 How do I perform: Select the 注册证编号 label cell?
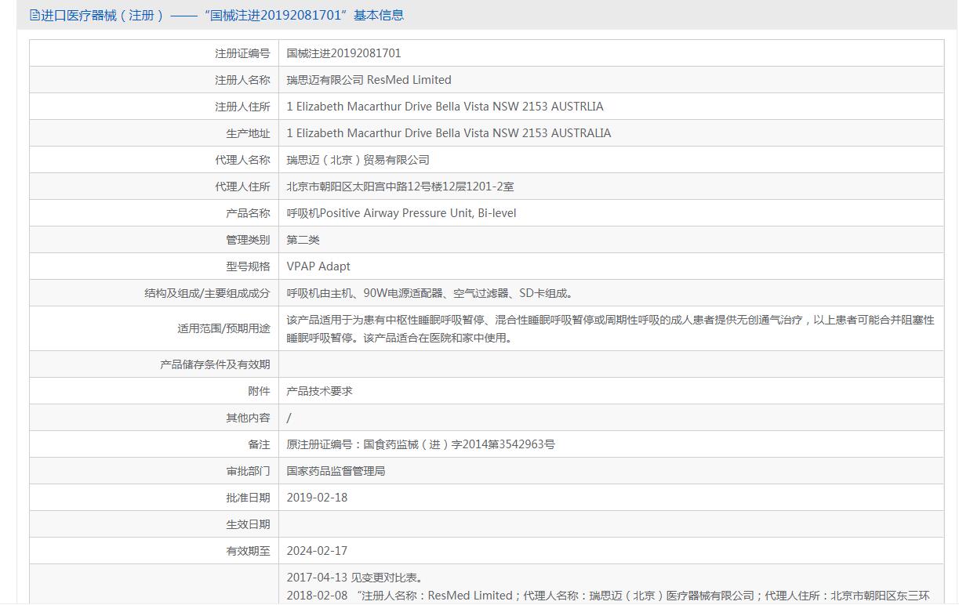point(242,53)
